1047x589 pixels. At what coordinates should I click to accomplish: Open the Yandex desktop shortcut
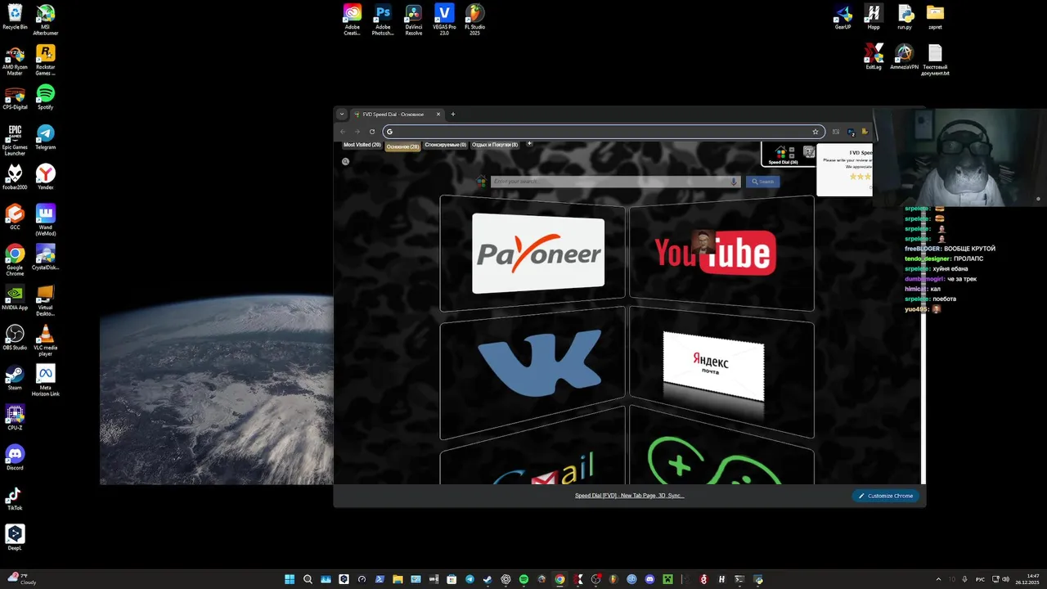pos(46,177)
